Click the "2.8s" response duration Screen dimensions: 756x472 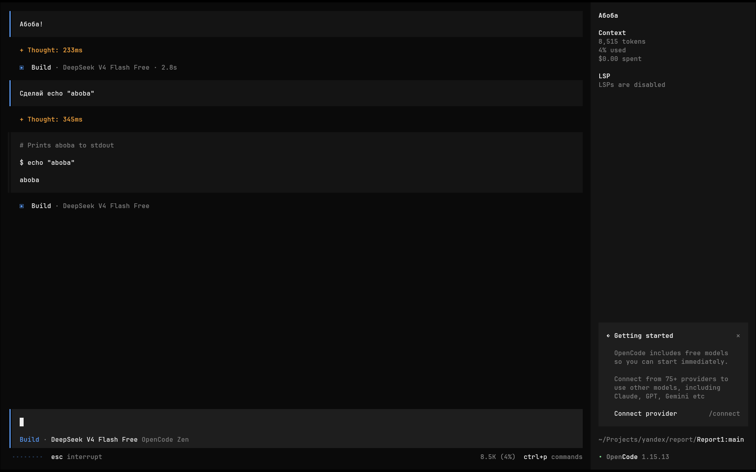(169, 68)
